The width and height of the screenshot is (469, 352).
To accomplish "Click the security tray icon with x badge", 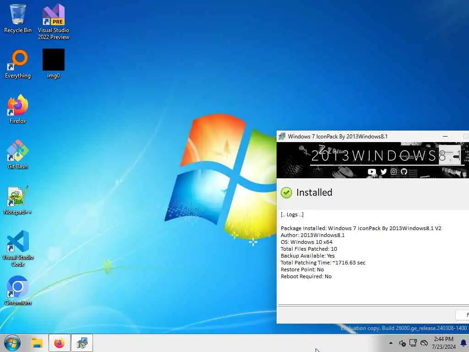I will (x=402, y=343).
